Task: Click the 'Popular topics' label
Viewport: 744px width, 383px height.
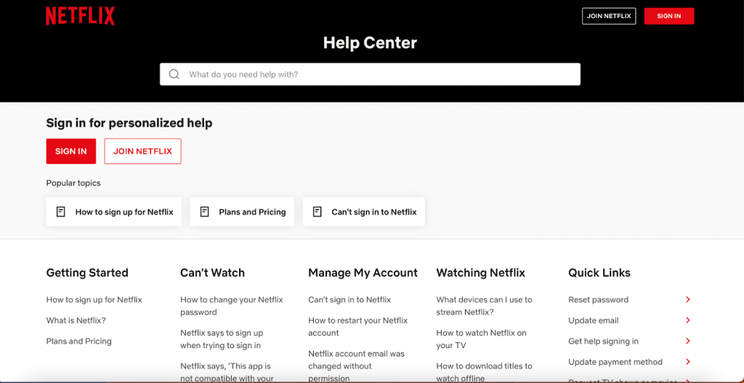Action: [x=73, y=183]
